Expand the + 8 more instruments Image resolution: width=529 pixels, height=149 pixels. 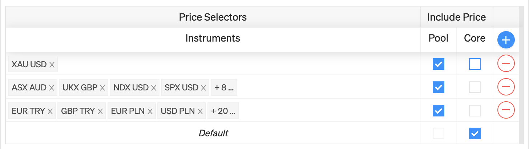[x=224, y=87]
